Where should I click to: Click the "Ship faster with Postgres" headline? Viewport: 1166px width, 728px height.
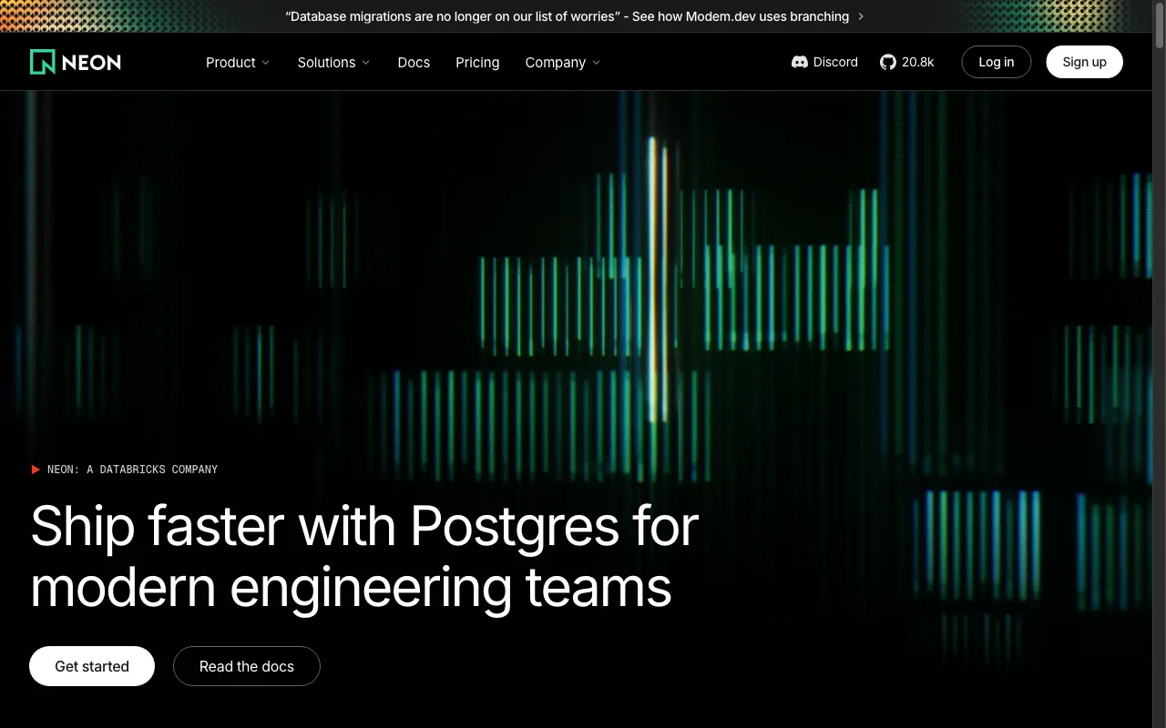[364, 556]
